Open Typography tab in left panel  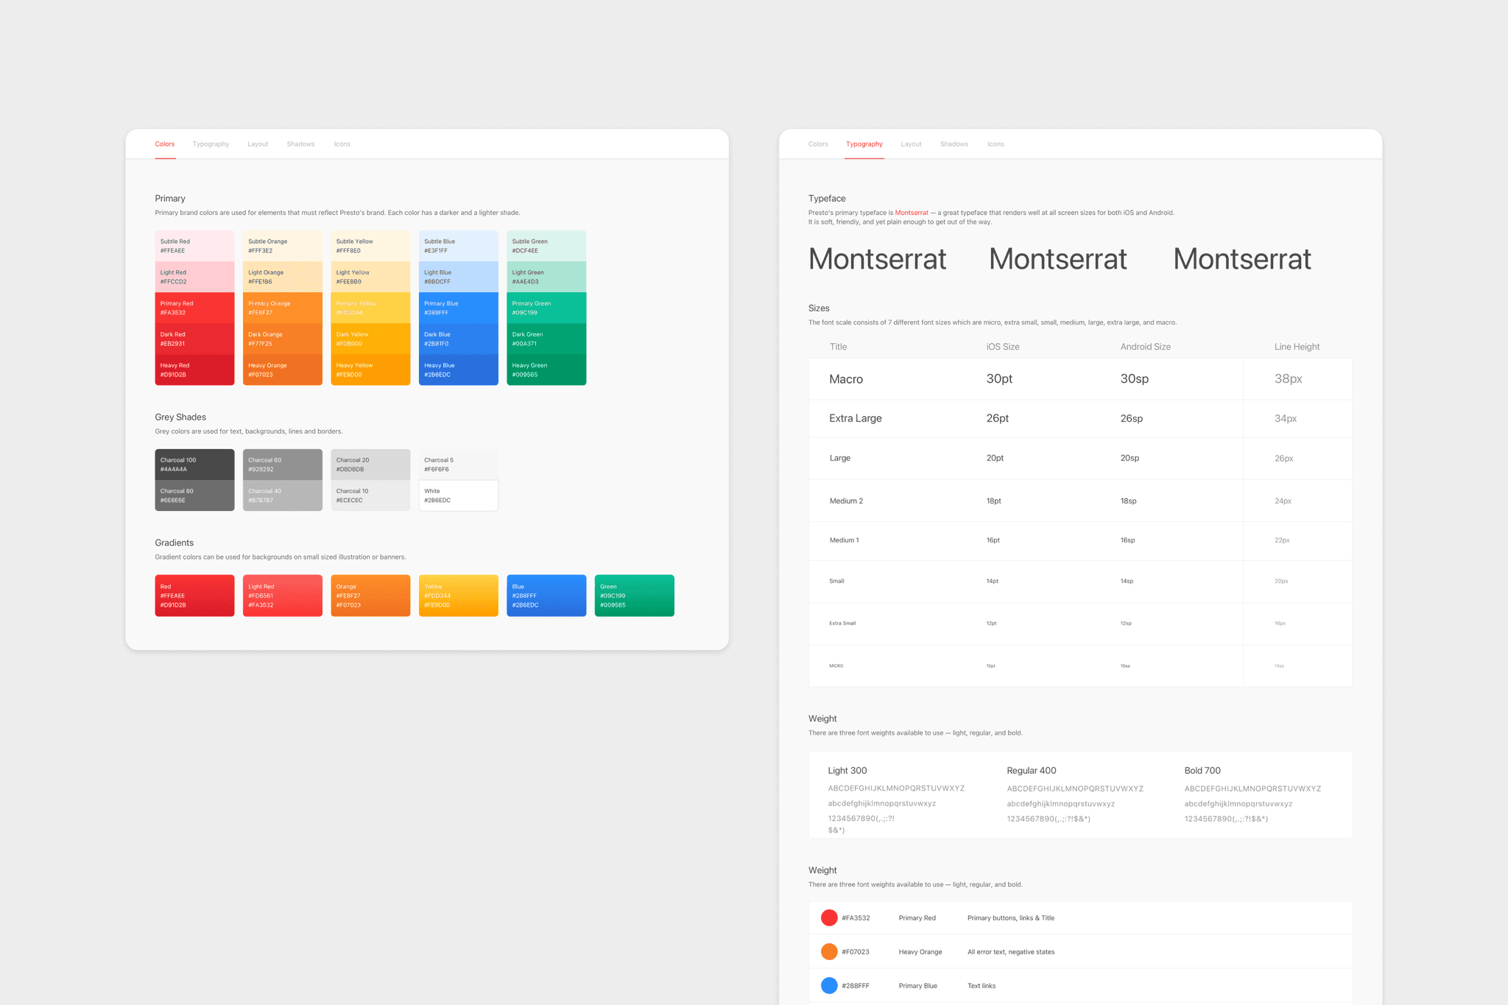pyautogui.click(x=211, y=144)
